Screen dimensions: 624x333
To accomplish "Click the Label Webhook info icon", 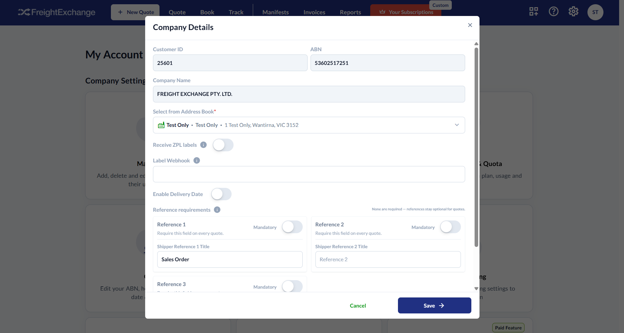I will [x=197, y=160].
